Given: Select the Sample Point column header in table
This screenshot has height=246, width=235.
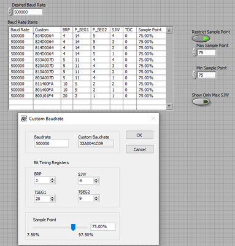Looking at the screenshot, I should [x=152, y=30].
